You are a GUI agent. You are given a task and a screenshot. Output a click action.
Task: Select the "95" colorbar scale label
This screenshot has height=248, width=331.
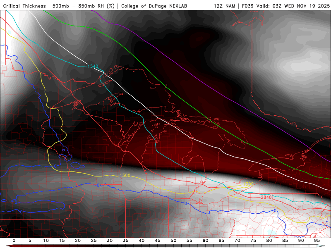pyautogui.click(x=317, y=241)
